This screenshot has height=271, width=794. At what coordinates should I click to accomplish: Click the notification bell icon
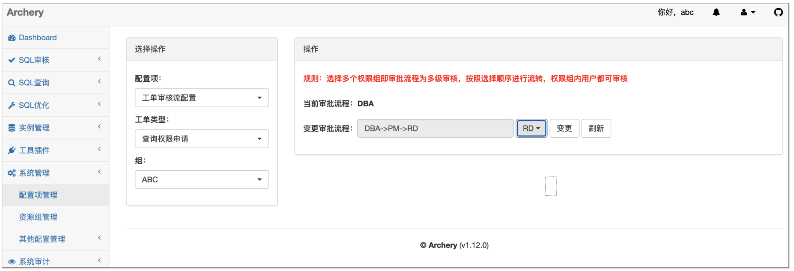point(716,12)
